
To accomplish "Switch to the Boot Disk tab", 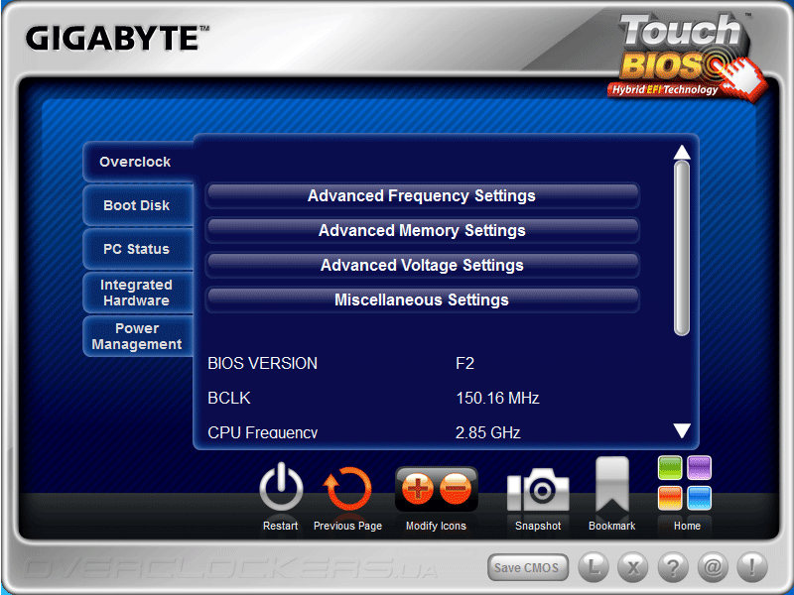I will [x=138, y=205].
